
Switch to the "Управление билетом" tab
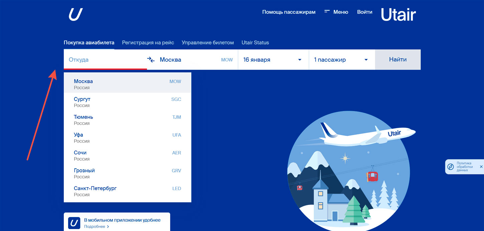(x=208, y=42)
